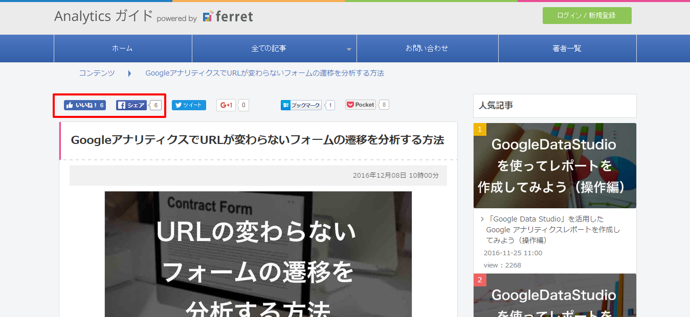
Task: Click the Facebook いいね! like button
Action: click(85, 105)
